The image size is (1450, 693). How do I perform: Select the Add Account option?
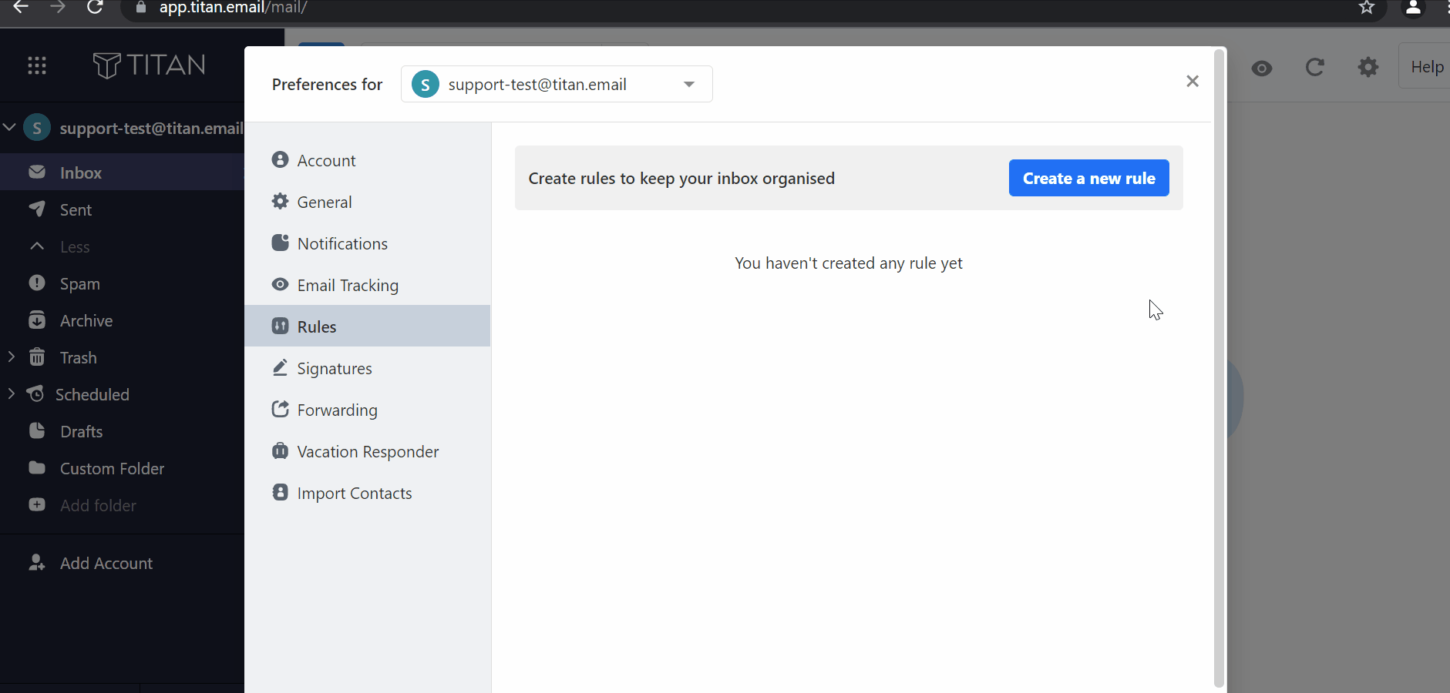(106, 563)
